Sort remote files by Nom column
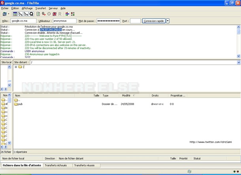Screen dimensions: 241x175 (x=44, y=95)
